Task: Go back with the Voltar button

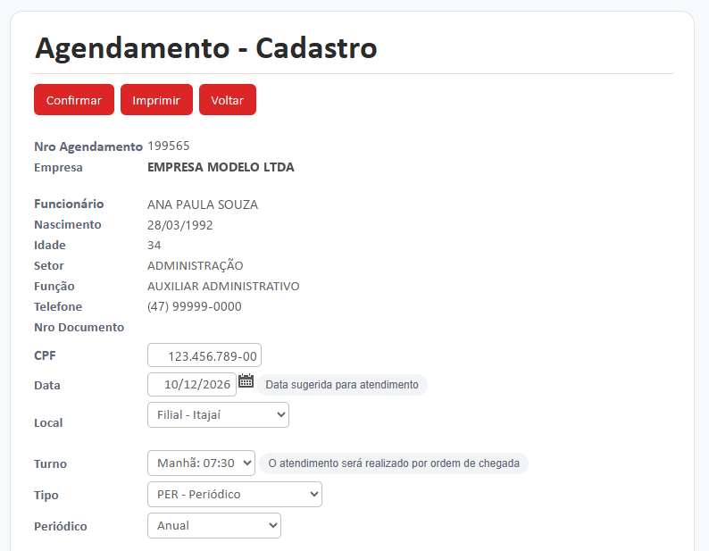Action: 228,99
